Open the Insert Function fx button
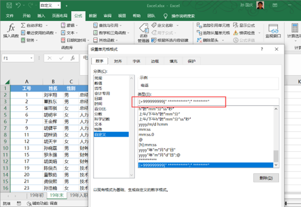This screenshot has width=301, height=207. (x=11, y=31)
